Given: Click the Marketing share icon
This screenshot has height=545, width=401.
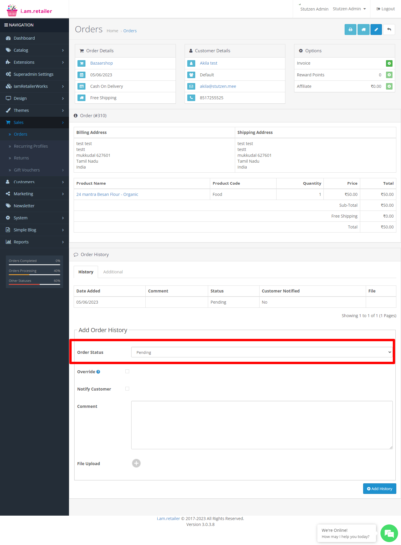Looking at the screenshot, I should tap(8, 194).
